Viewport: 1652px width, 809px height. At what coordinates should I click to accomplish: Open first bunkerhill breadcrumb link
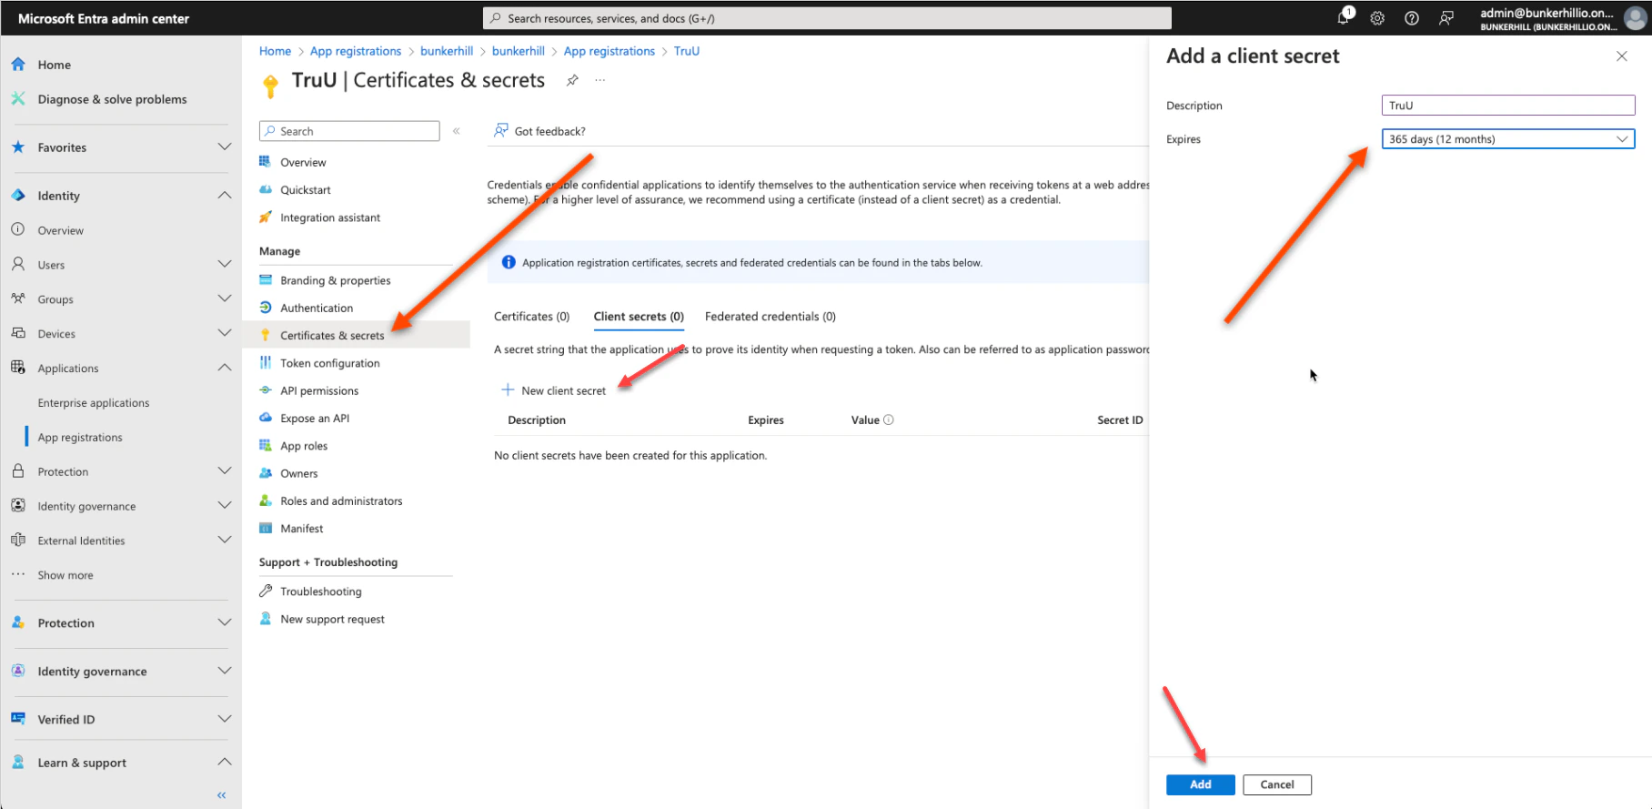coord(447,51)
